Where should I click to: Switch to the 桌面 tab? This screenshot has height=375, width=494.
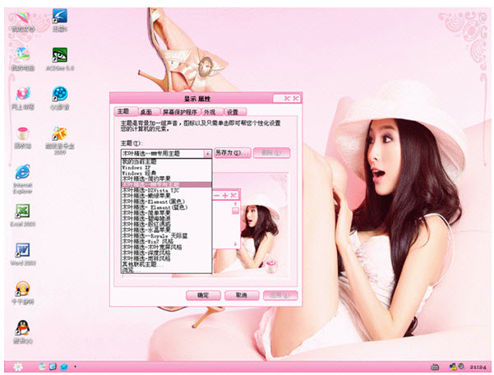[x=145, y=110]
